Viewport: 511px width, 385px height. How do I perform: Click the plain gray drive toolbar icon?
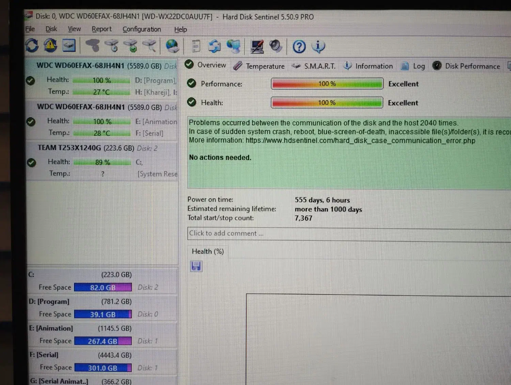click(x=92, y=45)
